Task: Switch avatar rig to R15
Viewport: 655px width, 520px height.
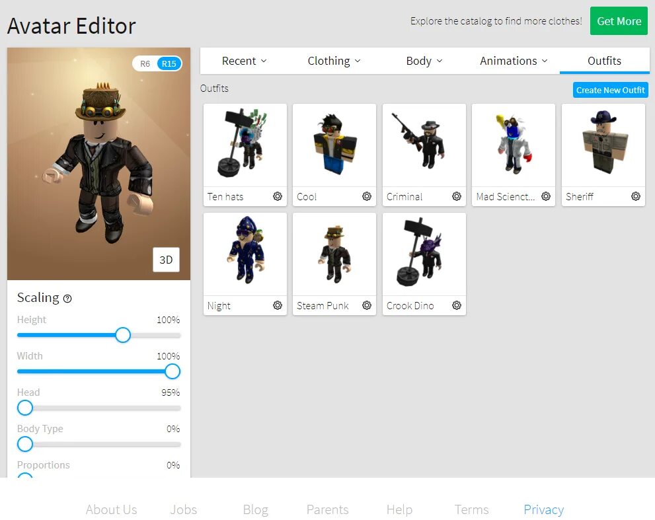Action: coord(169,64)
